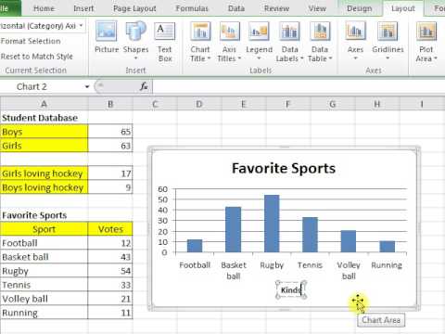Viewport: 445px width, 334px height.
Task: Select column A header
Action: 44,104
